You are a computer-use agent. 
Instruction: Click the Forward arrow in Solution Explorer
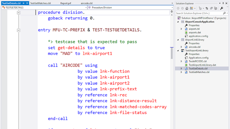point(182,9)
